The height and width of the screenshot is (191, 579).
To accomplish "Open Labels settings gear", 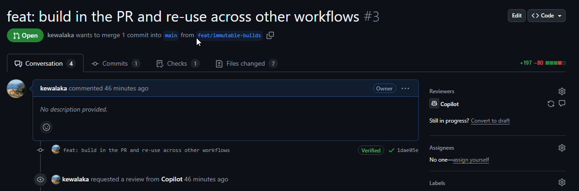I will pos(562,183).
